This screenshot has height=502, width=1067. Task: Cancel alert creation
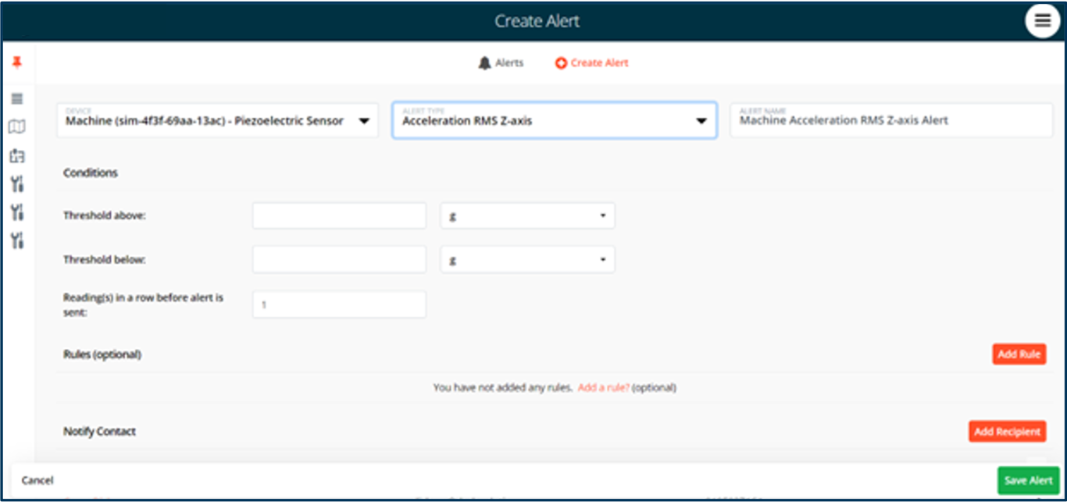pyautogui.click(x=37, y=481)
